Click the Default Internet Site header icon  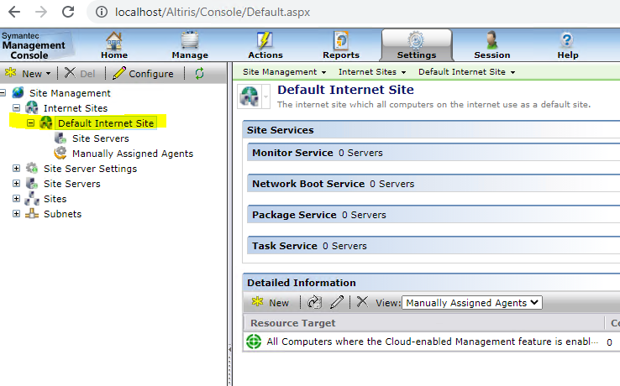[x=250, y=96]
